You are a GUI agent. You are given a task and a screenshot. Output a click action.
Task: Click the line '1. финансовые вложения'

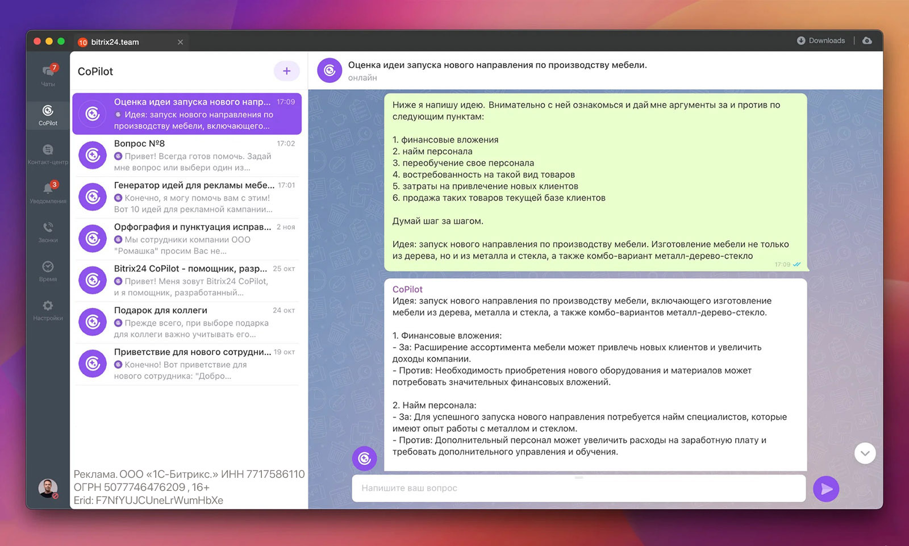(445, 140)
